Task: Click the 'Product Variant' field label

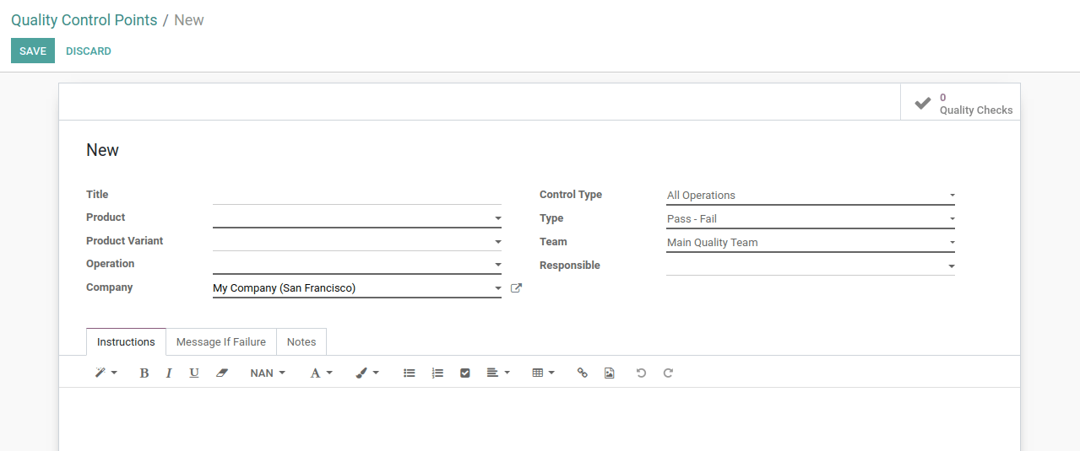Action: tap(125, 241)
